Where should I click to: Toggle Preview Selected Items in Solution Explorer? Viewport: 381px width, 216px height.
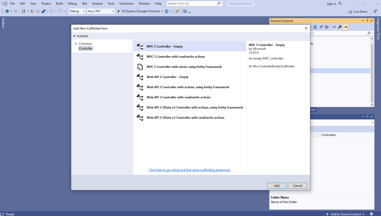[345, 27]
